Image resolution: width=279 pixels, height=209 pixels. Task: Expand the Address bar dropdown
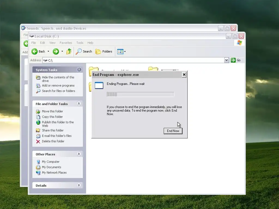point(226,60)
